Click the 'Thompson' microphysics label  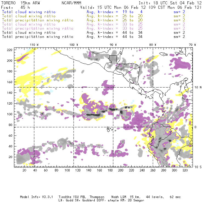tap(97, 197)
